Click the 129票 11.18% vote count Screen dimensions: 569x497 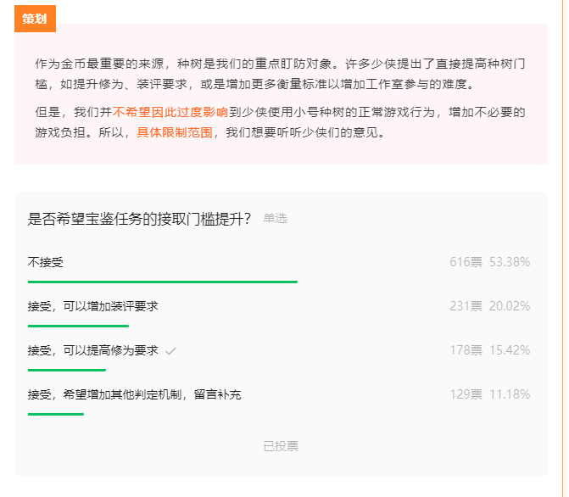[x=489, y=394]
